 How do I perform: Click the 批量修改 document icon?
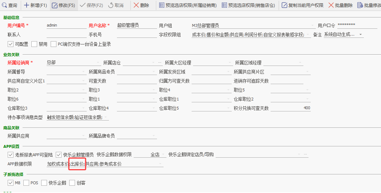(360, 5)
